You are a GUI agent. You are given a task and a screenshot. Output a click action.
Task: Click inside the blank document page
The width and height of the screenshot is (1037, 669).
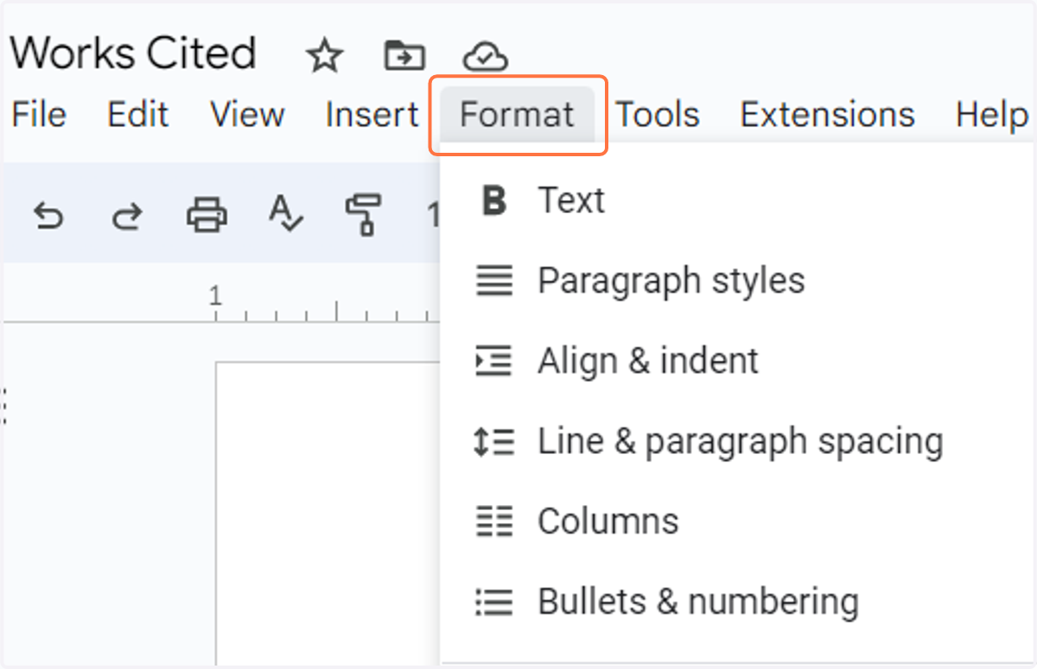(328, 514)
